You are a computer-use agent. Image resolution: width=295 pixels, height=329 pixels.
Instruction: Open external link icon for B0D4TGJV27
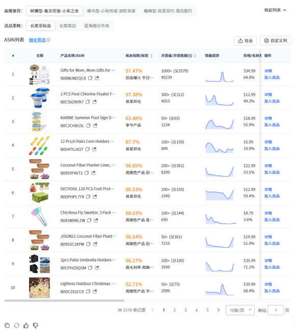pyautogui.click(x=94, y=149)
